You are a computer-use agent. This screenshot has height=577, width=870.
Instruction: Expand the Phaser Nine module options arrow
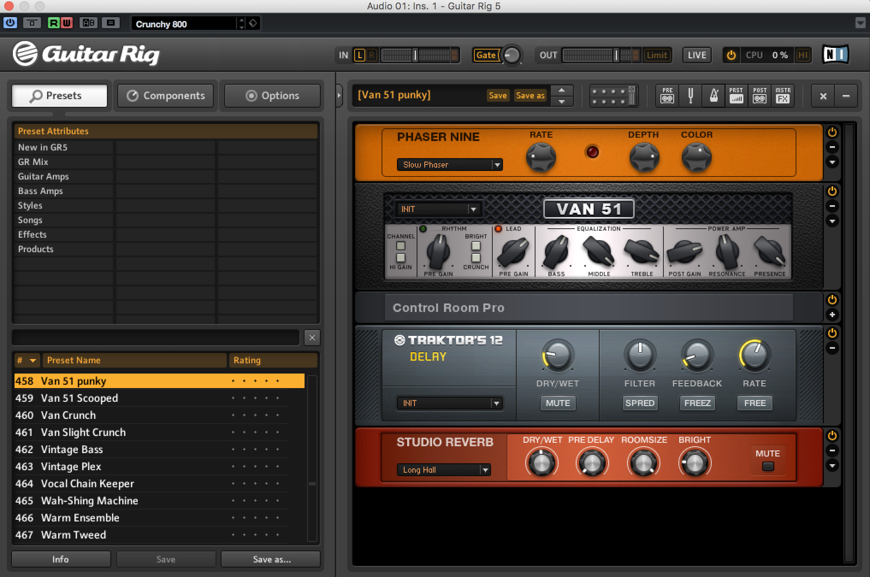click(832, 162)
